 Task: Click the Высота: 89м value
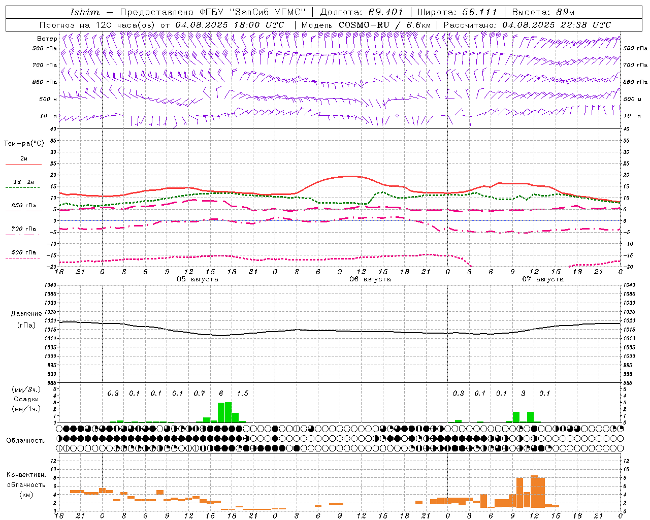pyautogui.click(x=543, y=12)
